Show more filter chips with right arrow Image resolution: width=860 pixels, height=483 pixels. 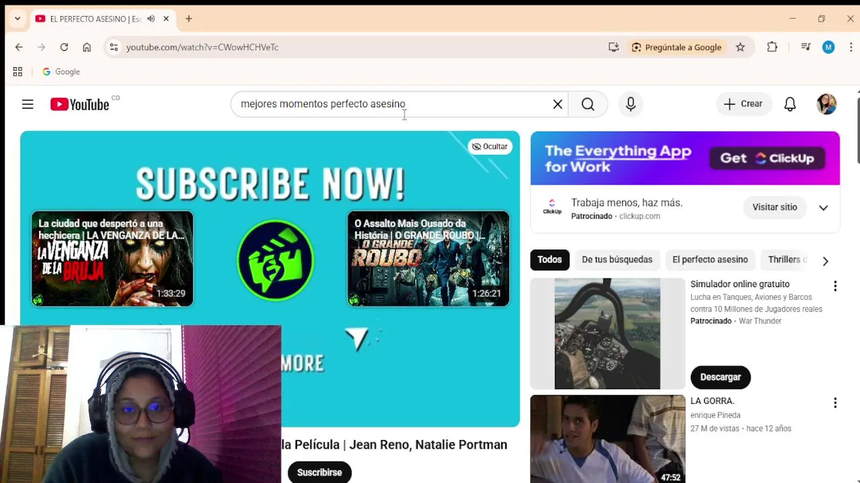tap(825, 261)
